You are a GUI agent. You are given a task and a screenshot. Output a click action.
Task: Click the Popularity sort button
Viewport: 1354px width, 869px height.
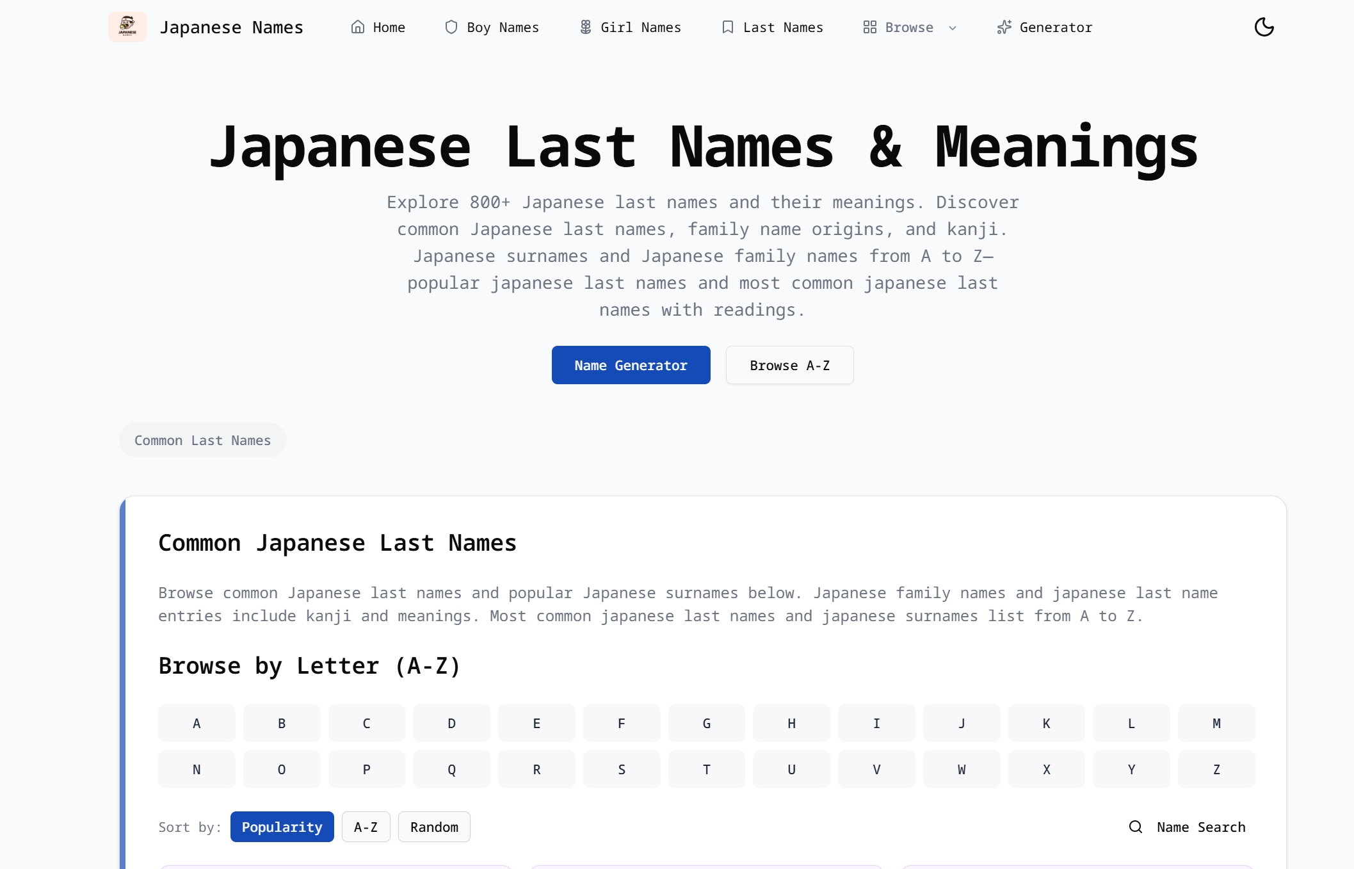(x=282, y=827)
